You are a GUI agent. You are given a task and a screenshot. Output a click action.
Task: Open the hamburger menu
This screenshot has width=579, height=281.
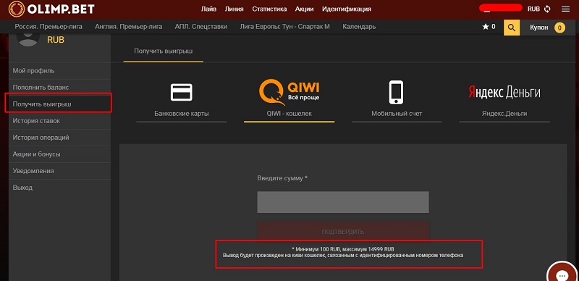point(565,9)
